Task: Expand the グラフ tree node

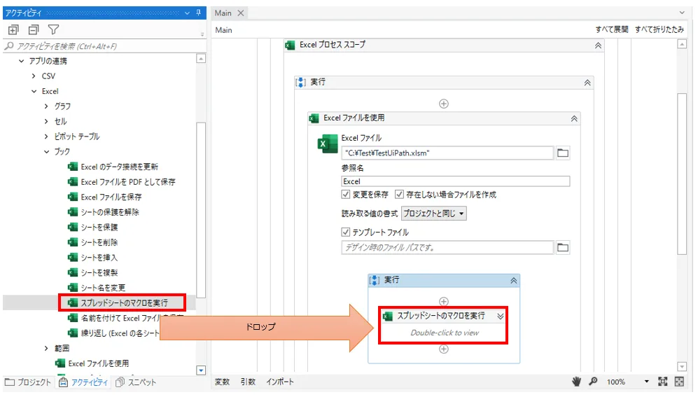Action: click(47, 106)
